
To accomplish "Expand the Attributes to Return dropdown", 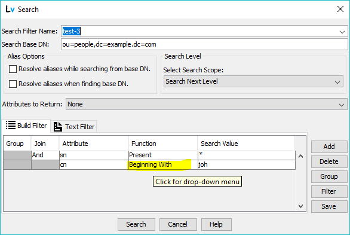I will click(206, 104).
